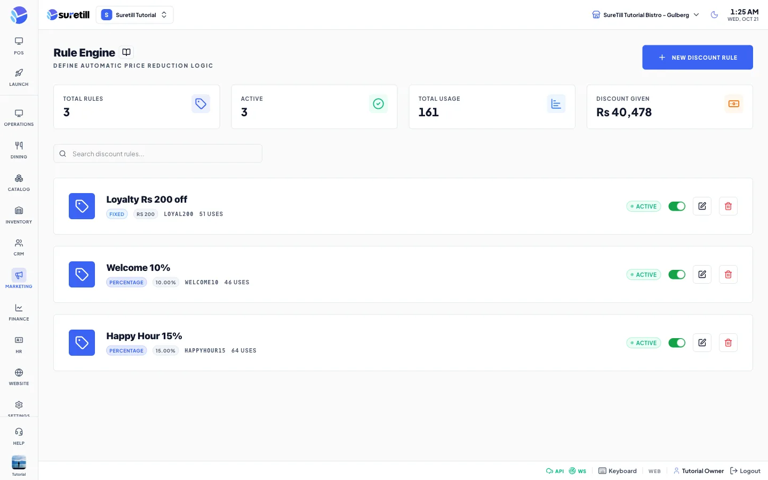Open the Inventory section
The image size is (768, 480).
[x=19, y=215]
